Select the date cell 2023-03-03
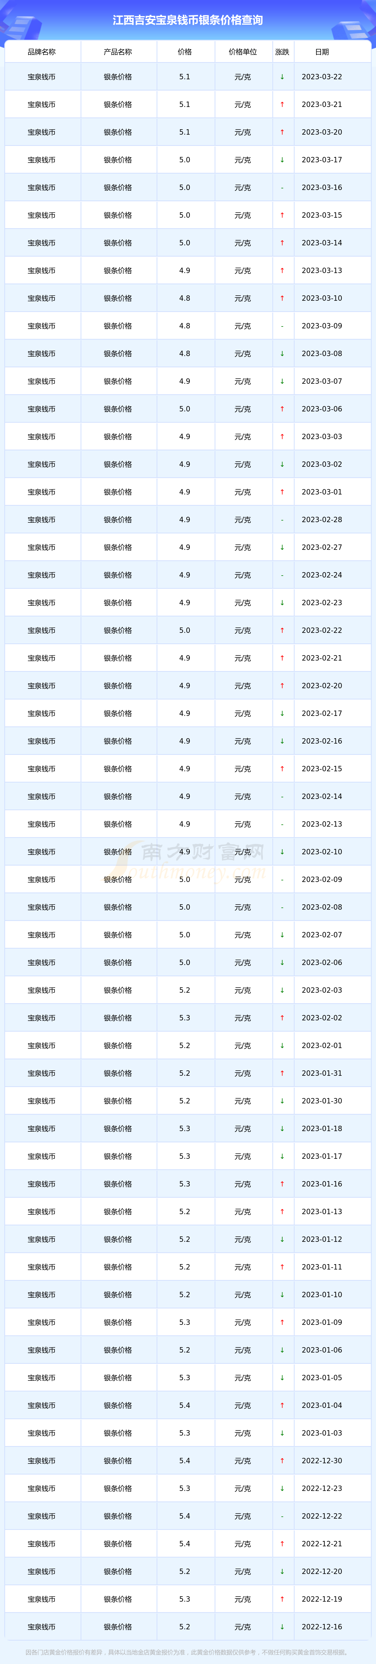This screenshot has height=1664, width=376. 322,437
